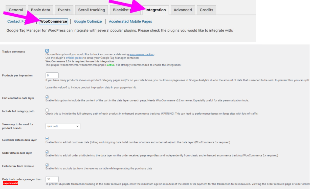Image resolution: width=310 pixels, height=189 pixels.
Task: Enable Include full category path checkbox
Action: pyautogui.click(x=47, y=110)
